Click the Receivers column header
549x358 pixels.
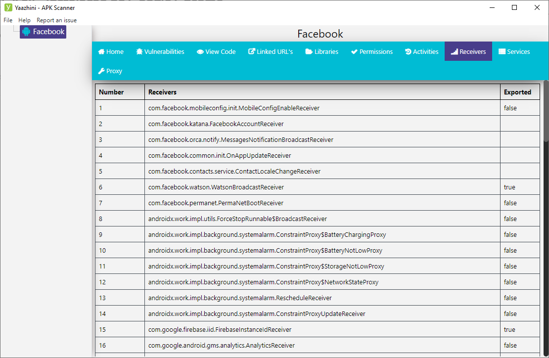point(322,92)
